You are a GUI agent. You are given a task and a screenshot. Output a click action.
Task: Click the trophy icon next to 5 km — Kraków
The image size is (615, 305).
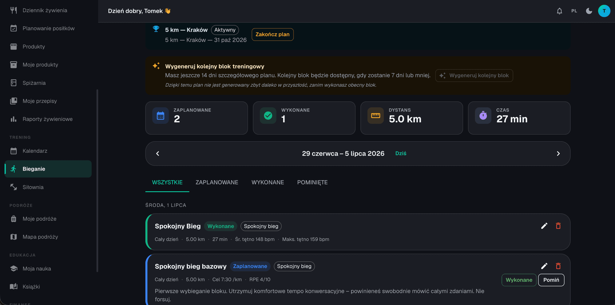[156, 29]
